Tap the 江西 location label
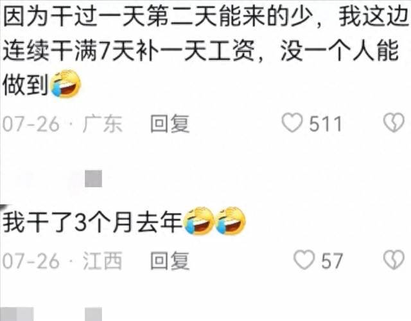Image resolution: width=411 pixels, height=321 pixels. pos(103,261)
